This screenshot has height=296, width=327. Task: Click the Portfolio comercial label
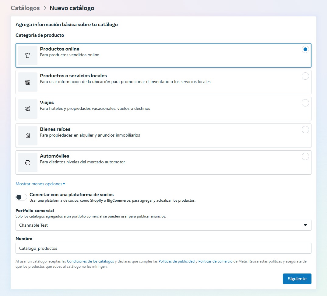coord(35,211)
